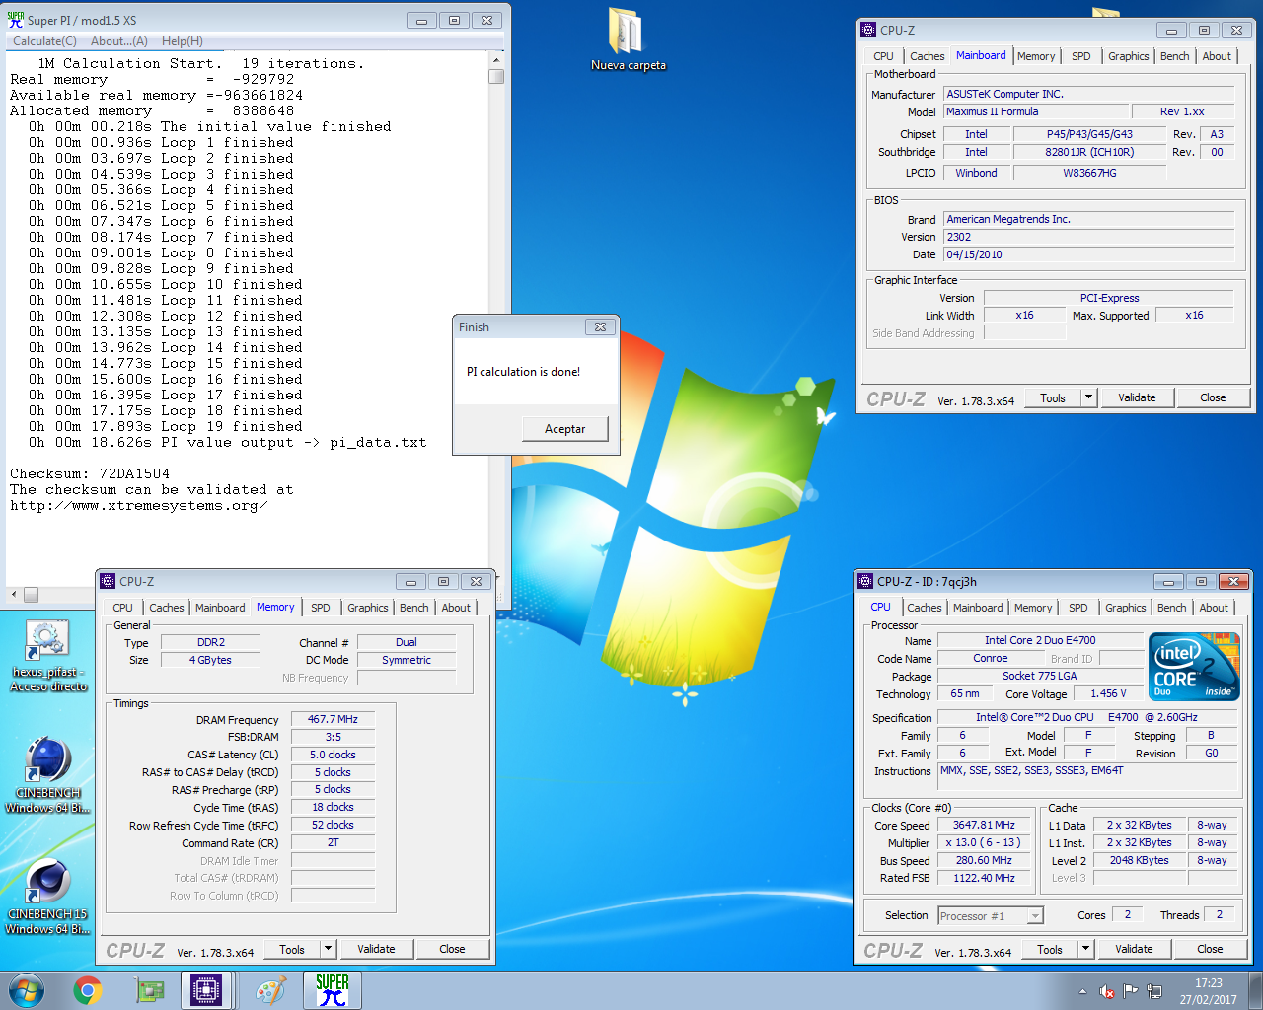
Task: Click the FSB:DRAM 3:5 value
Action: point(333,737)
